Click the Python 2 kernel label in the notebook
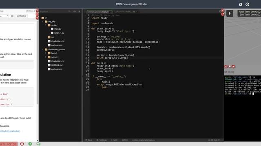The image size is (261, 146). [x=31, y=11]
